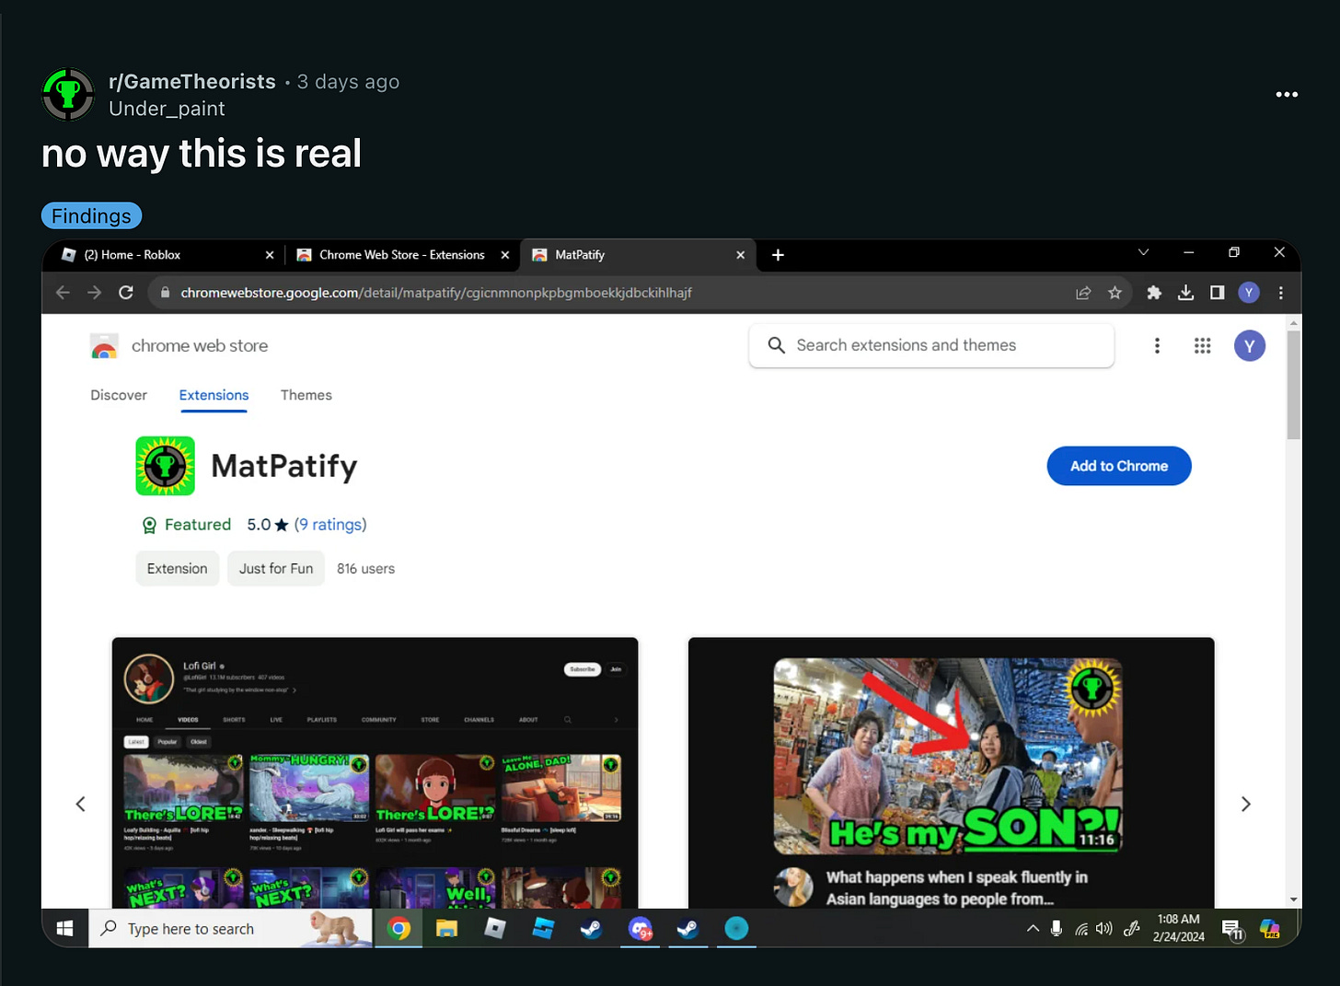Open the web store more options menu
This screenshot has width=1340, height=986.
[1157, 346]
